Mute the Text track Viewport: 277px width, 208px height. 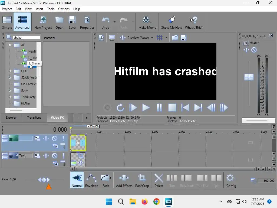pyautogui.click(x=55, y=156)
